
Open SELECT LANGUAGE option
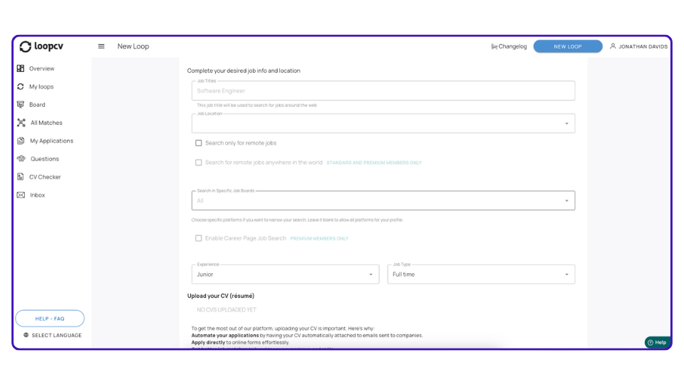52,335
